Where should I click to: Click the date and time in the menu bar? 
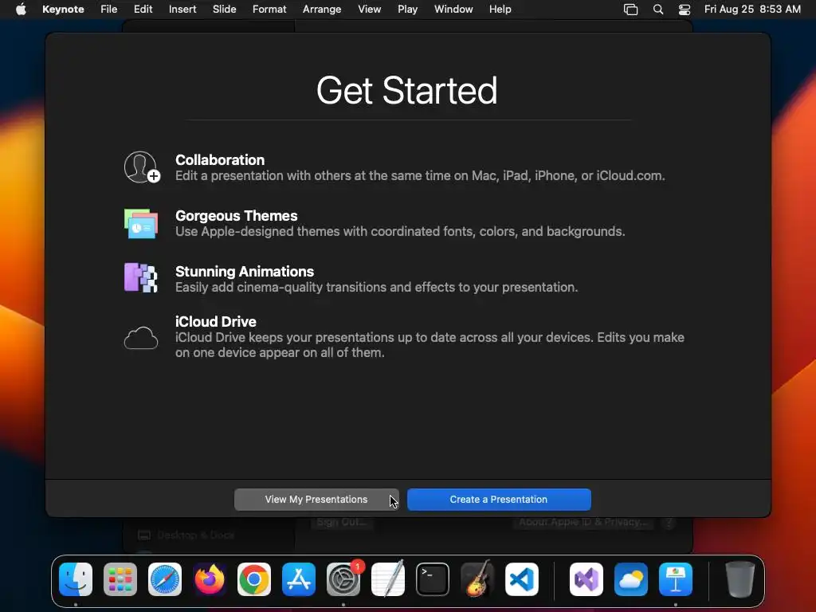752,10
